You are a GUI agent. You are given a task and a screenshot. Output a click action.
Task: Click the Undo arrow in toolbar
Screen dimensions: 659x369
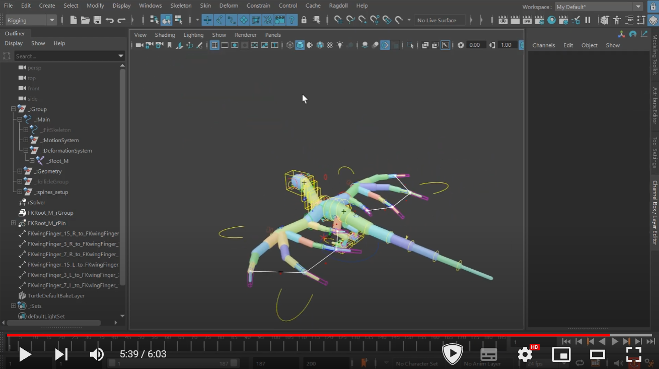109,20
